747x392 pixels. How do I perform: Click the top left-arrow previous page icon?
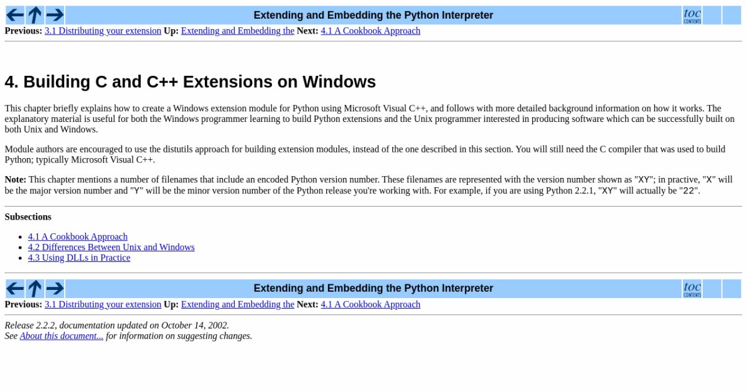pos(15,15)
